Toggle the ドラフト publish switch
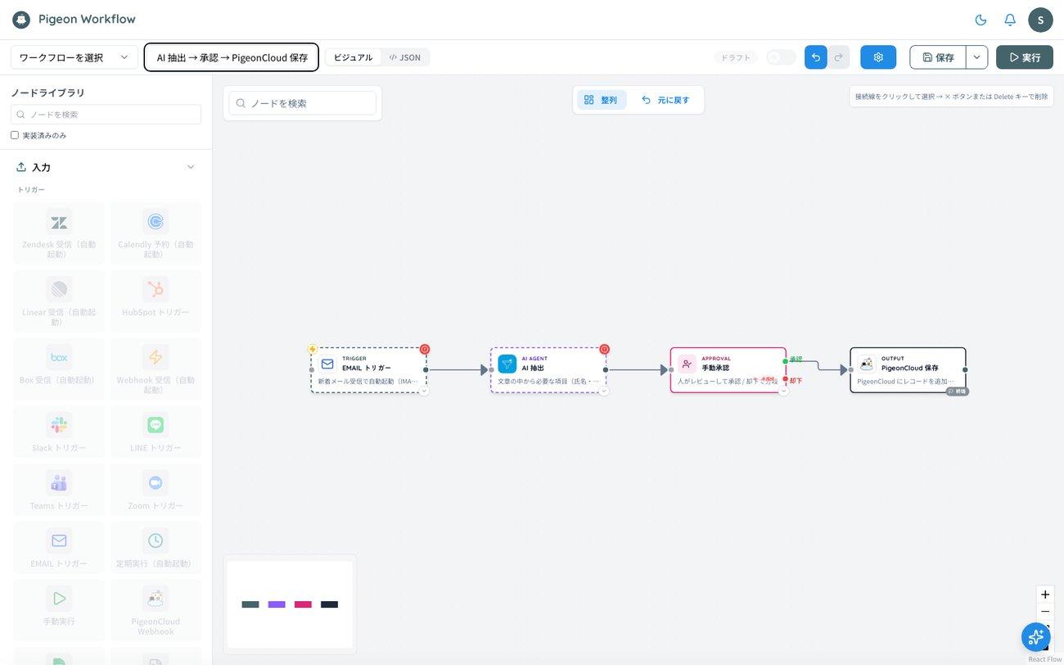 click(x=781, y=57)
